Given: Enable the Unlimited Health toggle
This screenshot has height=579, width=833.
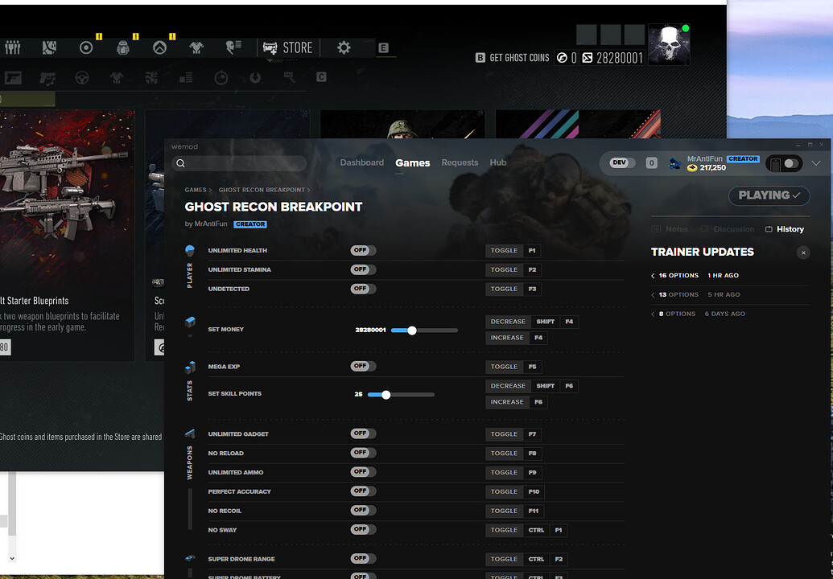Looking at the screenshot, I should (362, 250).
